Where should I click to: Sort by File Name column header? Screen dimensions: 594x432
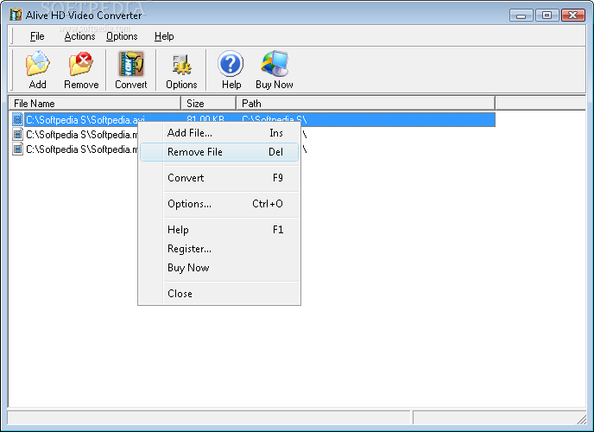click(94, 104)
